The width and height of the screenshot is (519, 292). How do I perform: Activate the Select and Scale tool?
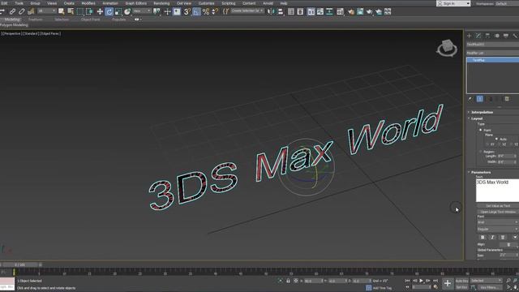pyautogui.click(x=118, y=11)
